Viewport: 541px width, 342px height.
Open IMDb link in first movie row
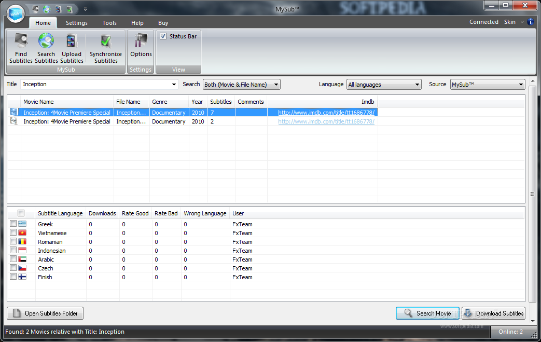[326, 113]
